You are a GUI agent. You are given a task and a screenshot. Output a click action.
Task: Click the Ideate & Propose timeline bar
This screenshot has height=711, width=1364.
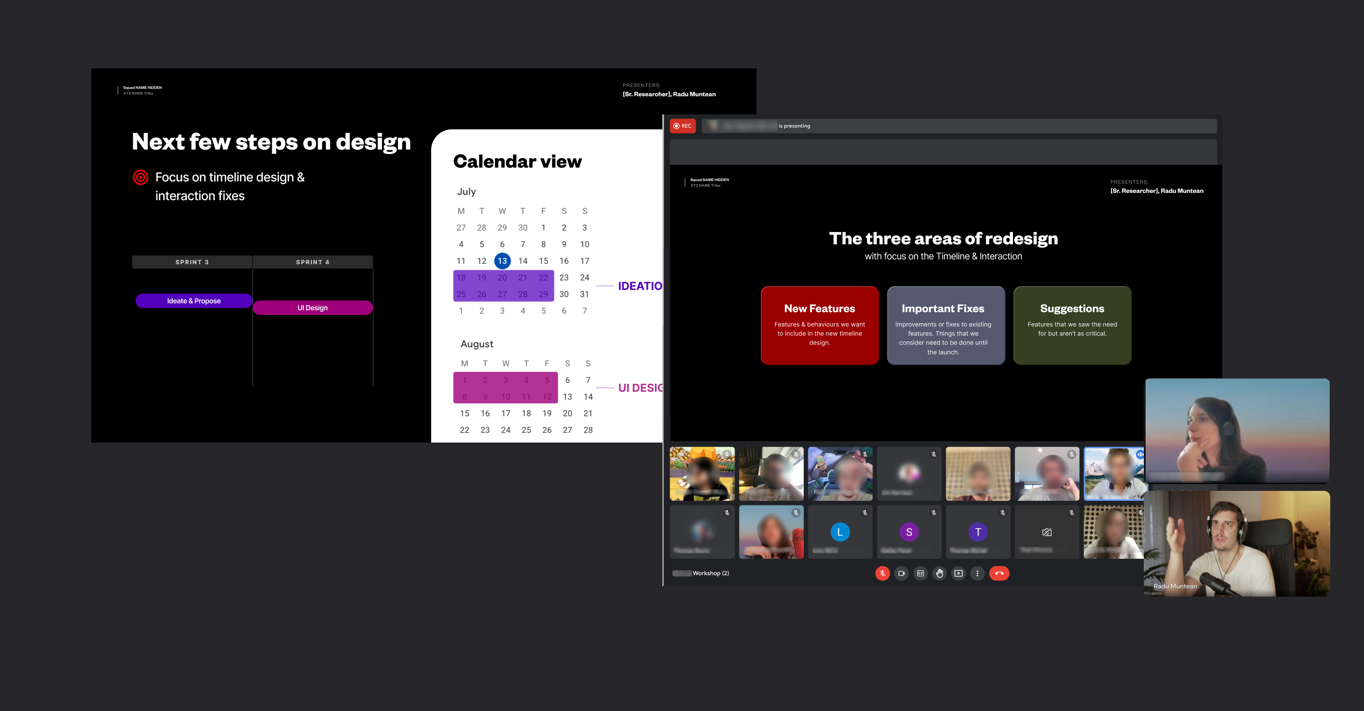(194, 301)
